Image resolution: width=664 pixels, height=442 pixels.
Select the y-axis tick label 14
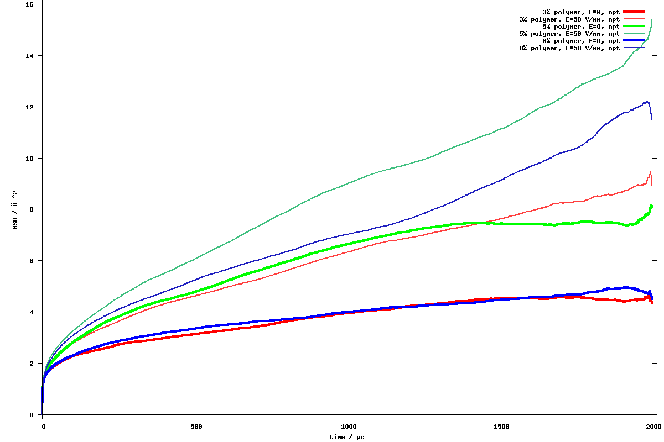tap(30, 56)
